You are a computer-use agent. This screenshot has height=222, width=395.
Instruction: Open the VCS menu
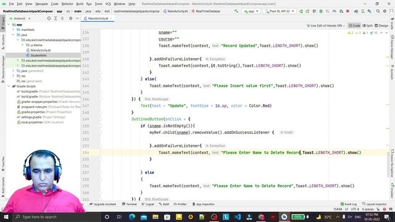coord(108,4)
